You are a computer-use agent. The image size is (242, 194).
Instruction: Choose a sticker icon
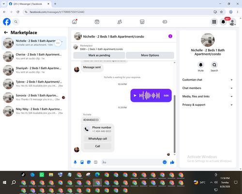(89, 162)
